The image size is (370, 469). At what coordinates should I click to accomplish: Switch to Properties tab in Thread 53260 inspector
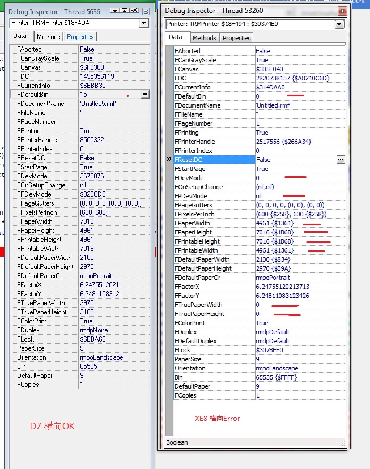[237, 38]
